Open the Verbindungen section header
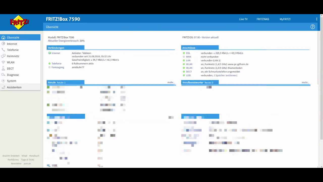 (65, 48)
